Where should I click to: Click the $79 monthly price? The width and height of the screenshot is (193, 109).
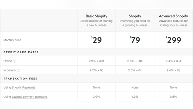coord(135,40)
